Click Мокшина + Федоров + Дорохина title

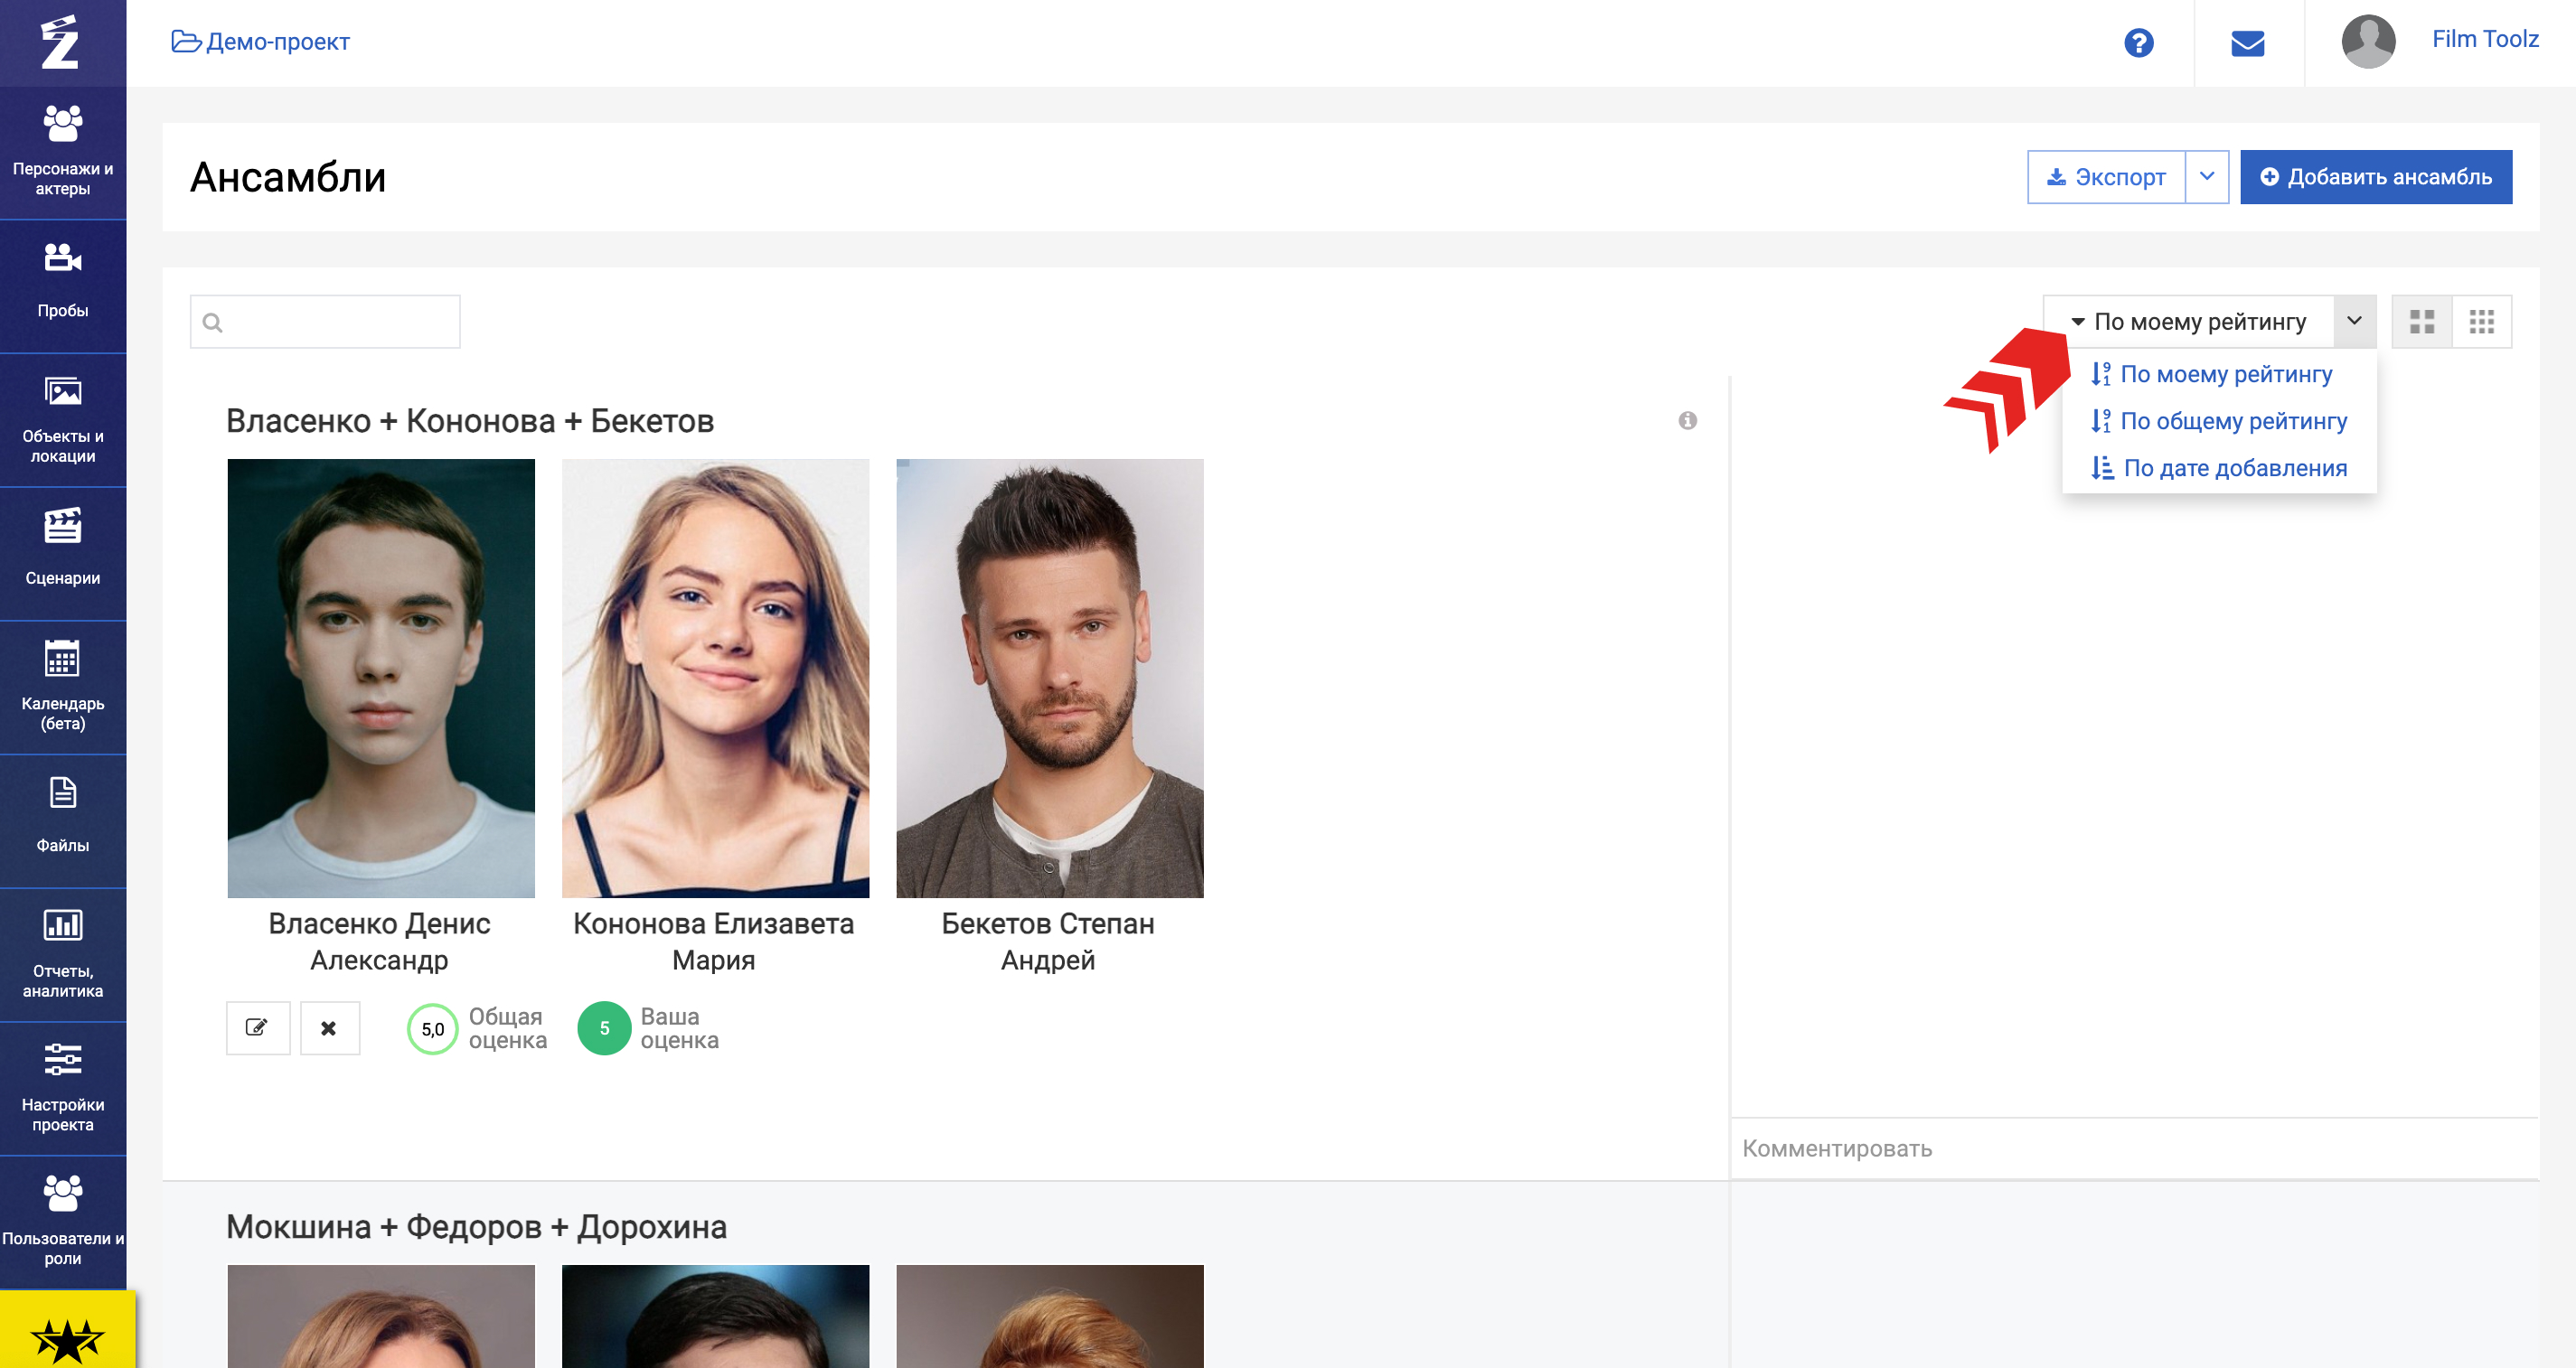click(476, 1226)
